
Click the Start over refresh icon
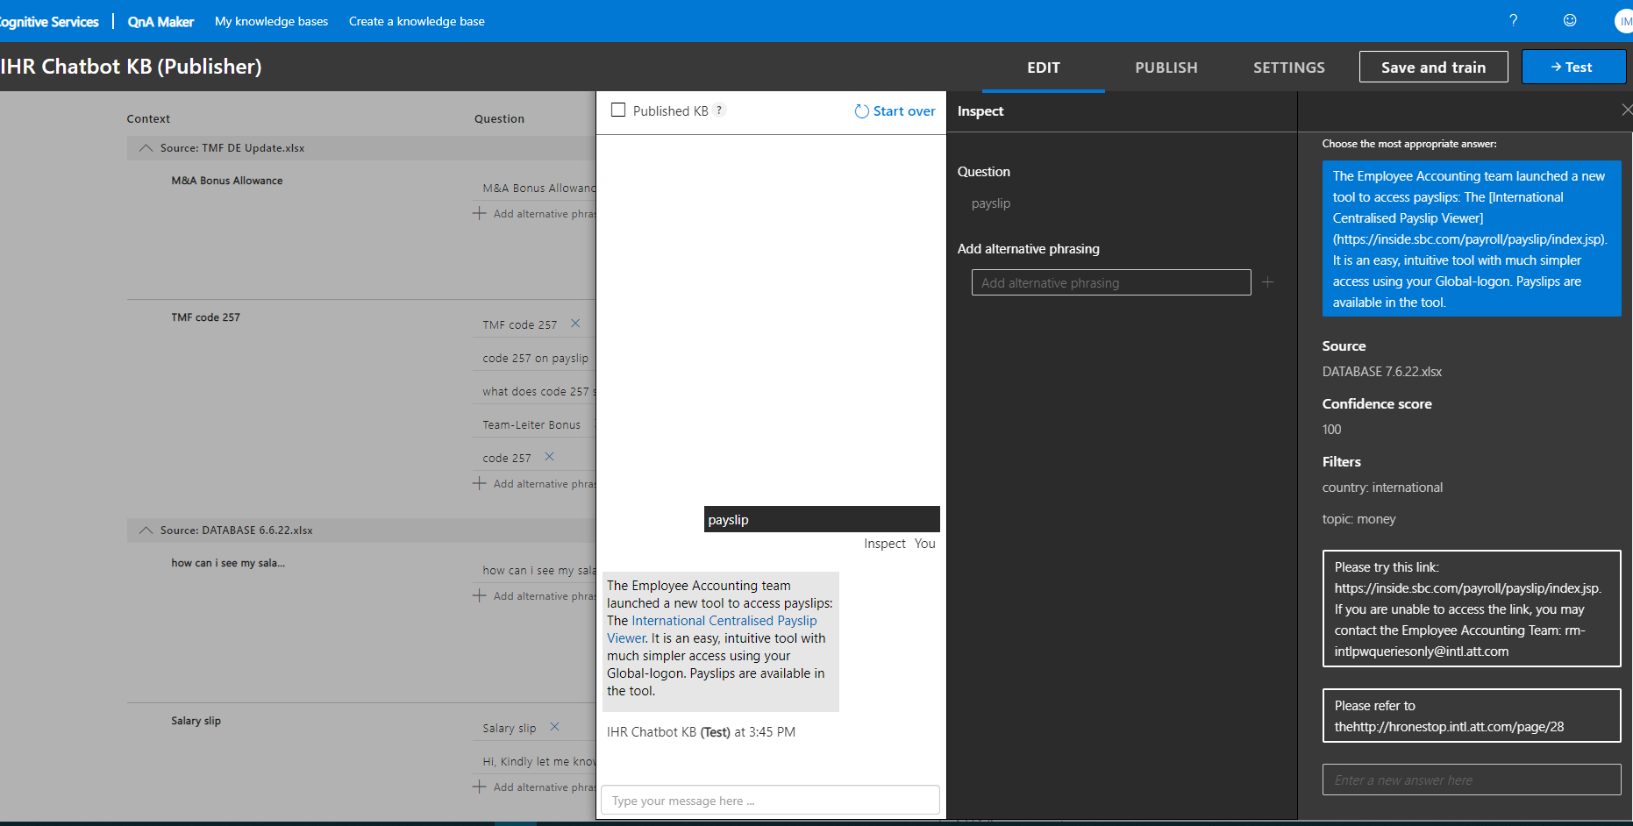click(x=860, y=110)
